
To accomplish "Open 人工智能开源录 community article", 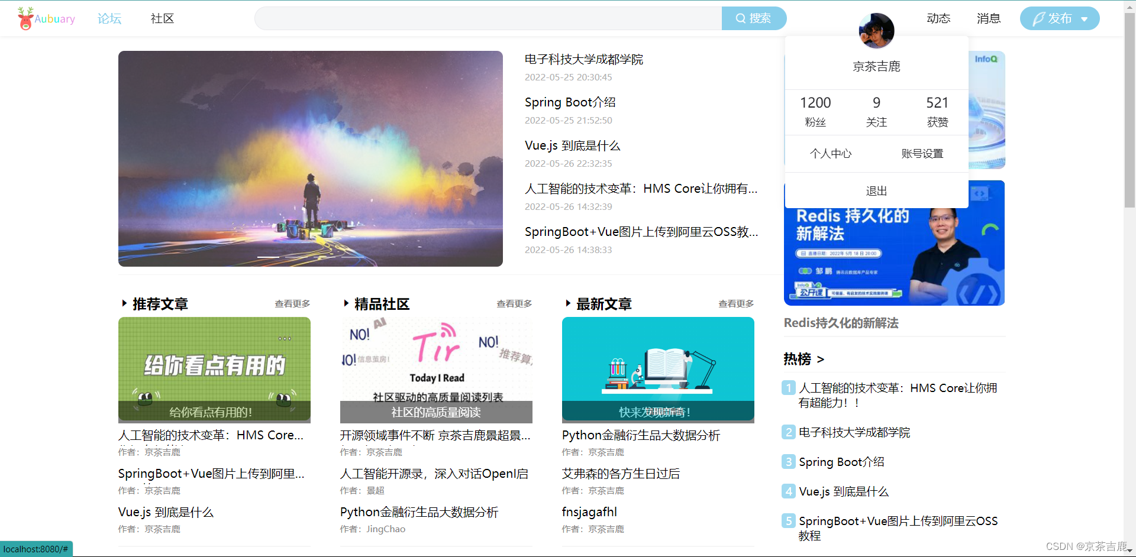I will click(434, 474).
